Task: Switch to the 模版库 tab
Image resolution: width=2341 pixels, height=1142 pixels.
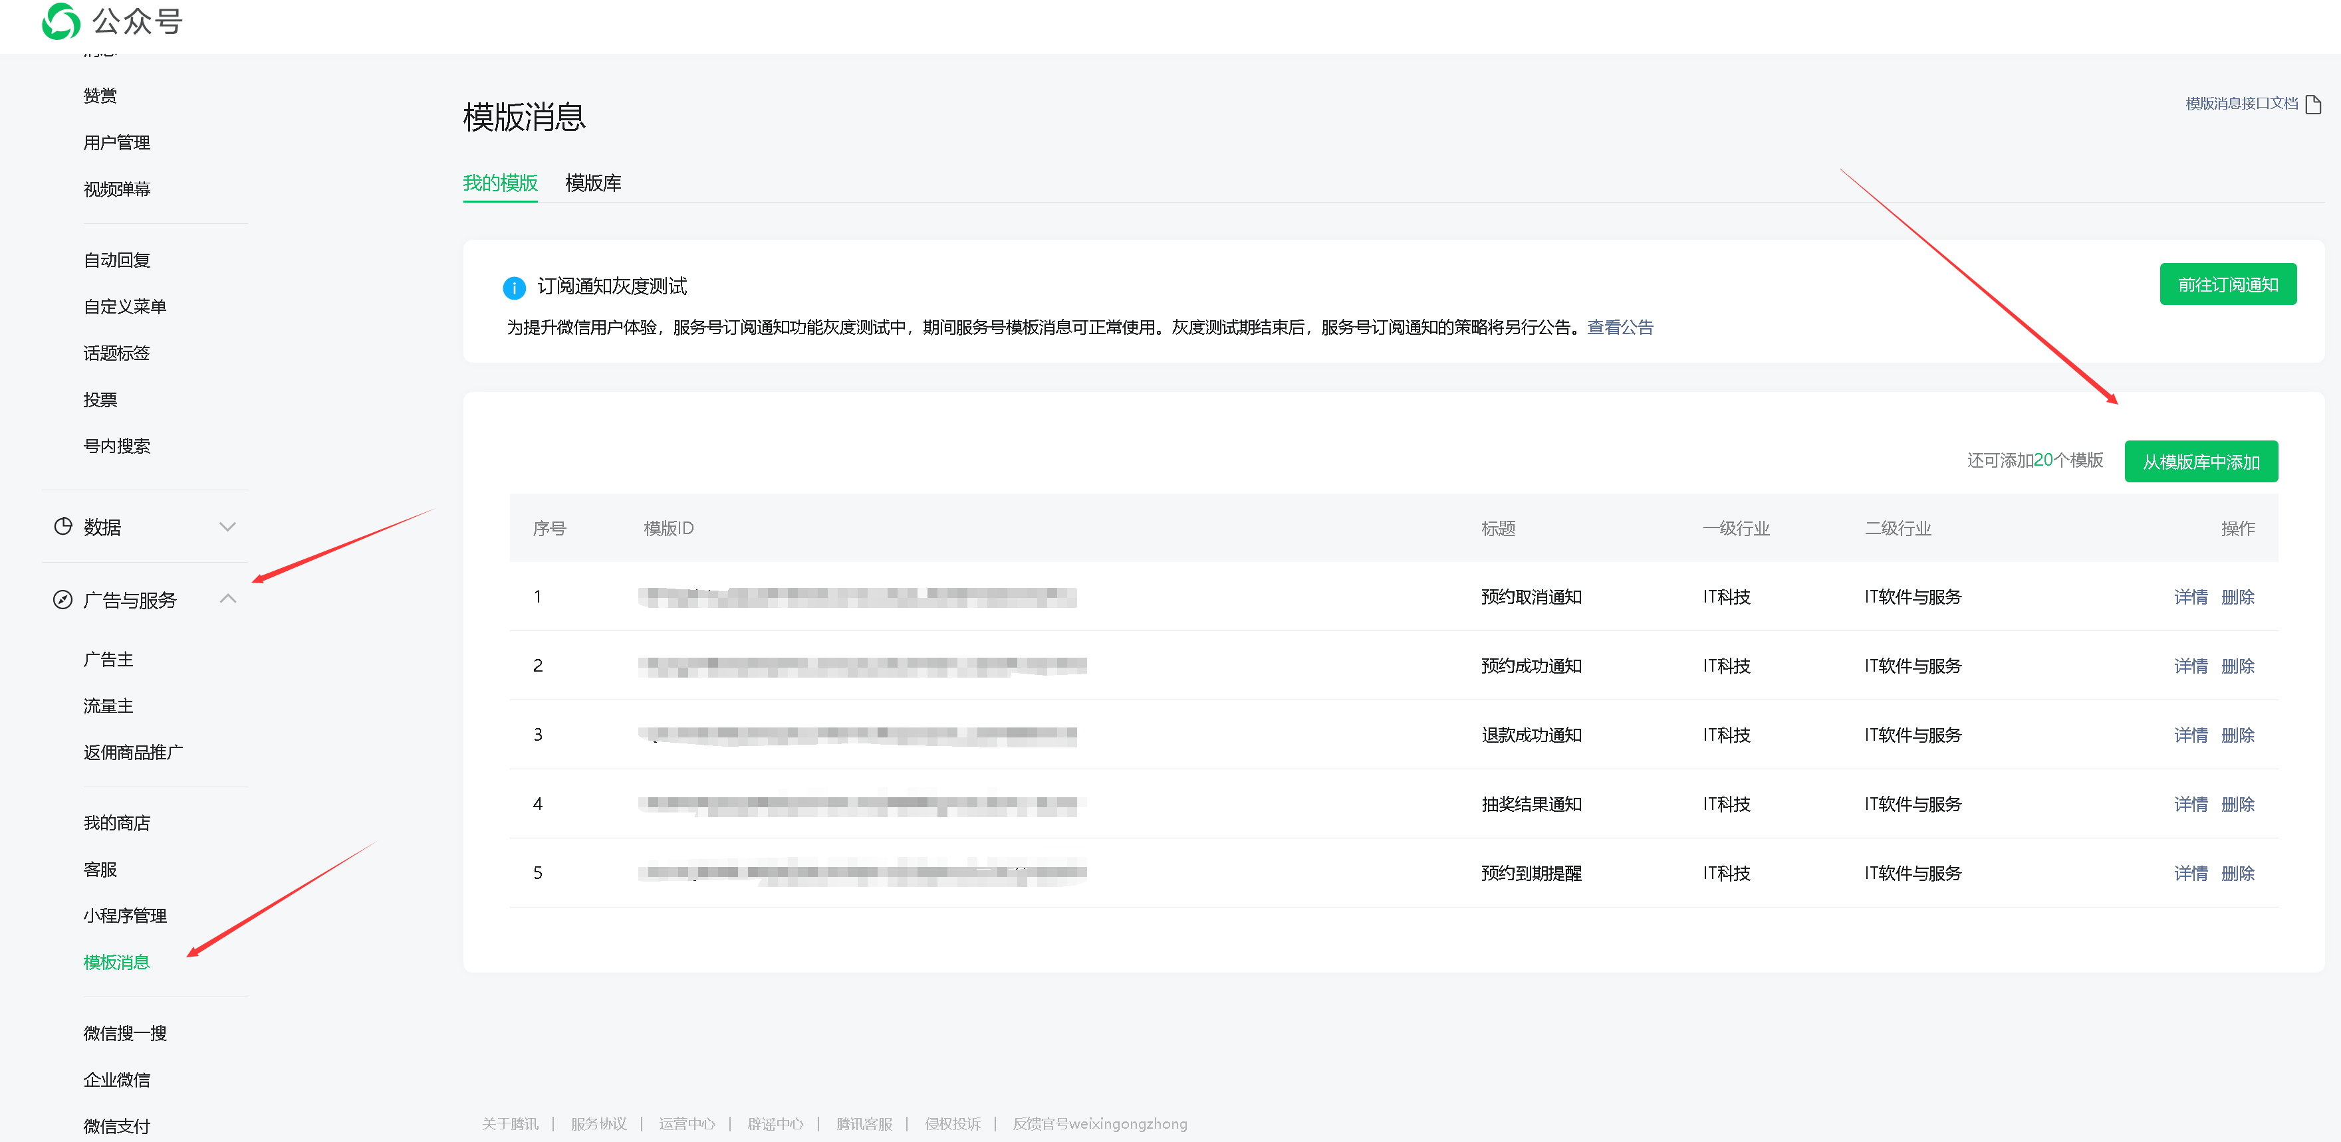Action: point(592,183)
